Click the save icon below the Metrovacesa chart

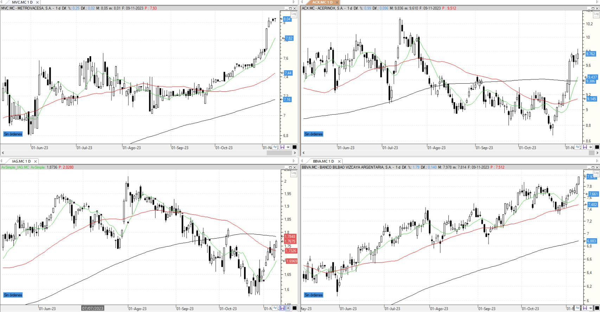[282, 147]
